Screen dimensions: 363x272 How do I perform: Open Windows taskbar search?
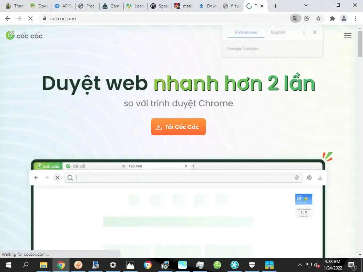tap(26, 265)
